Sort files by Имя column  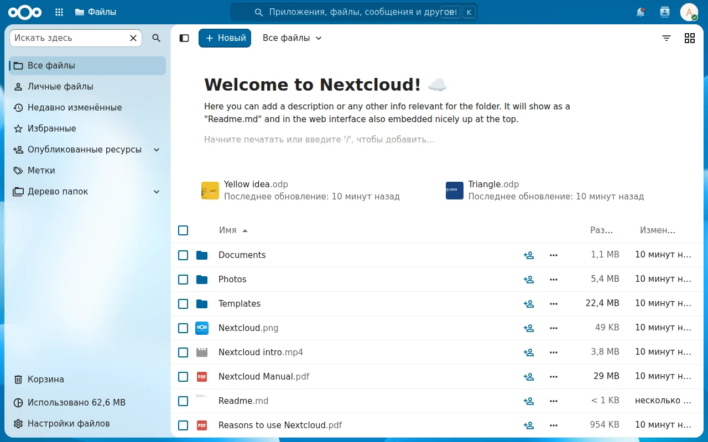tap(233, 230)
